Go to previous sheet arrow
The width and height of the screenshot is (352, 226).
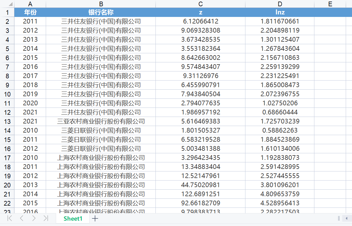click(22, 218)
